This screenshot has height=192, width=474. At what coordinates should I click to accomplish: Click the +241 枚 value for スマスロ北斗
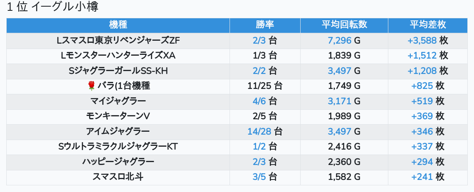(428, 177)
